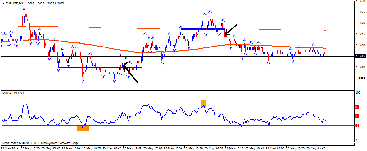Click the red RSI level label 32

click(x=357, y=126)
